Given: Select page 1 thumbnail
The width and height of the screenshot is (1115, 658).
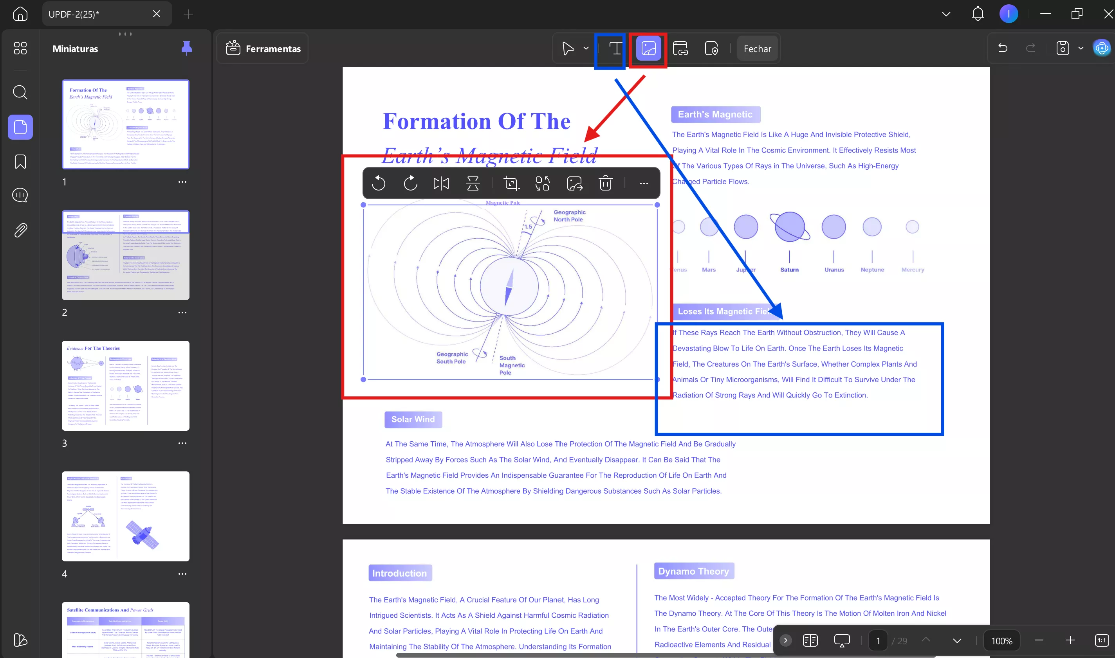Looking at the screenshot, I should (x=126, y=124).
